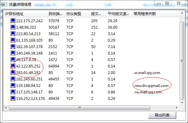Click port value 64994
Viewport: 188px width, 123px height.
tap(54, 66)
